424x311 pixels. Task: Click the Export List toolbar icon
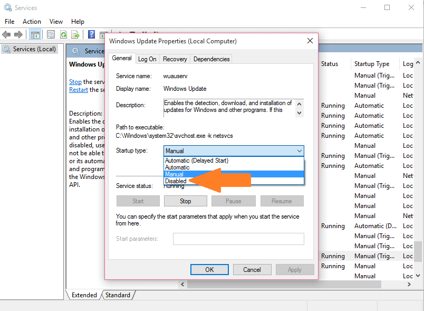point(75,35)
